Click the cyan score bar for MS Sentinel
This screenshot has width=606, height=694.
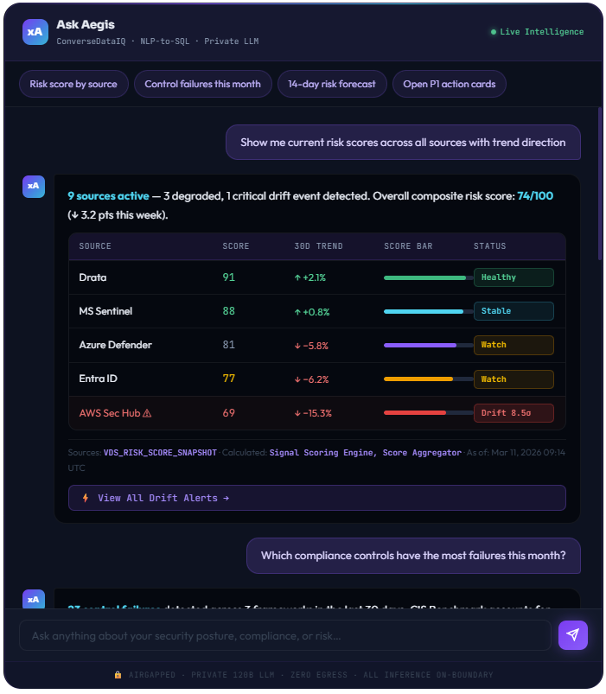click(x=424, y=312)
